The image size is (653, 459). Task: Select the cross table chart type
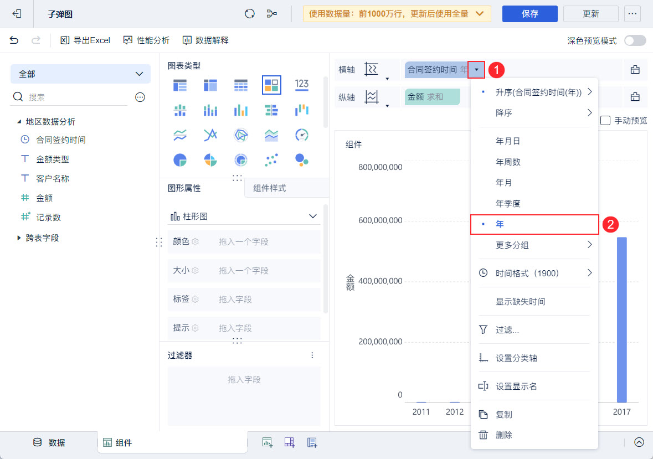click(210, 85)
